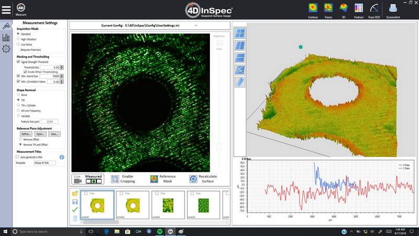Open the Reference Mask tool

(154, 179)
